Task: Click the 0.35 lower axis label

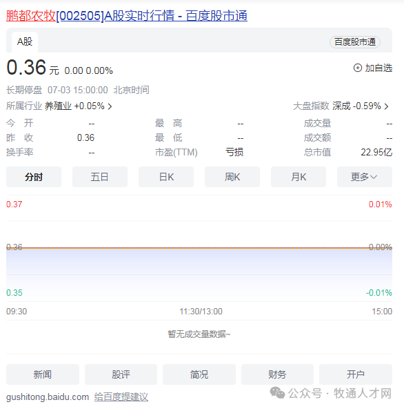Action: coord(14,293)
